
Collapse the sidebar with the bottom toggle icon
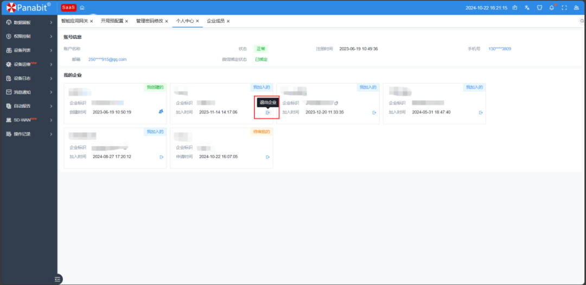tap(57, 279)
